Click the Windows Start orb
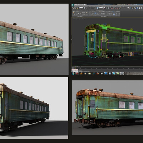143x143 pixels. pyautogui.click(x=73, y=74)
